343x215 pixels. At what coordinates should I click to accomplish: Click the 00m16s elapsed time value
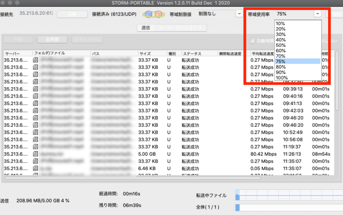132,193
